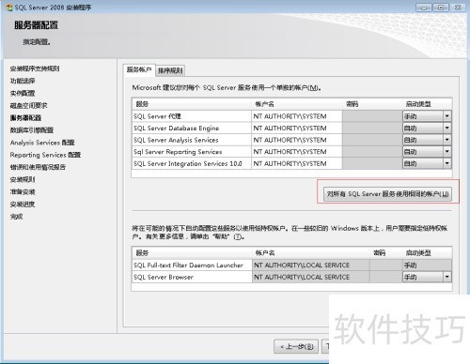Select 功能选择 step in sidebar

(23, 81)
